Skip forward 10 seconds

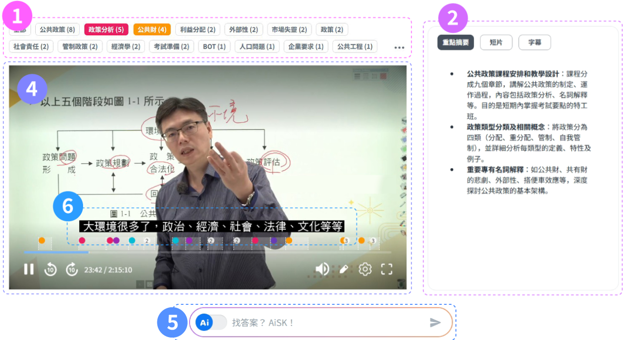click(72, 269)
